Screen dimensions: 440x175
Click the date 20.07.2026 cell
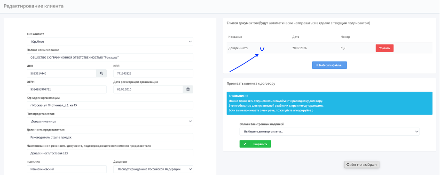tap(299, 48)
